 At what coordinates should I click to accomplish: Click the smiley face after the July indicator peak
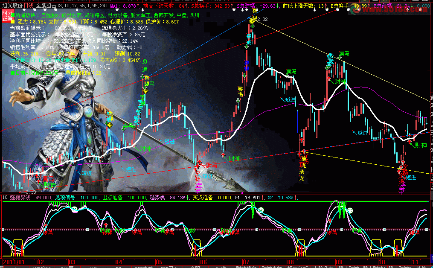coord(261,210)
